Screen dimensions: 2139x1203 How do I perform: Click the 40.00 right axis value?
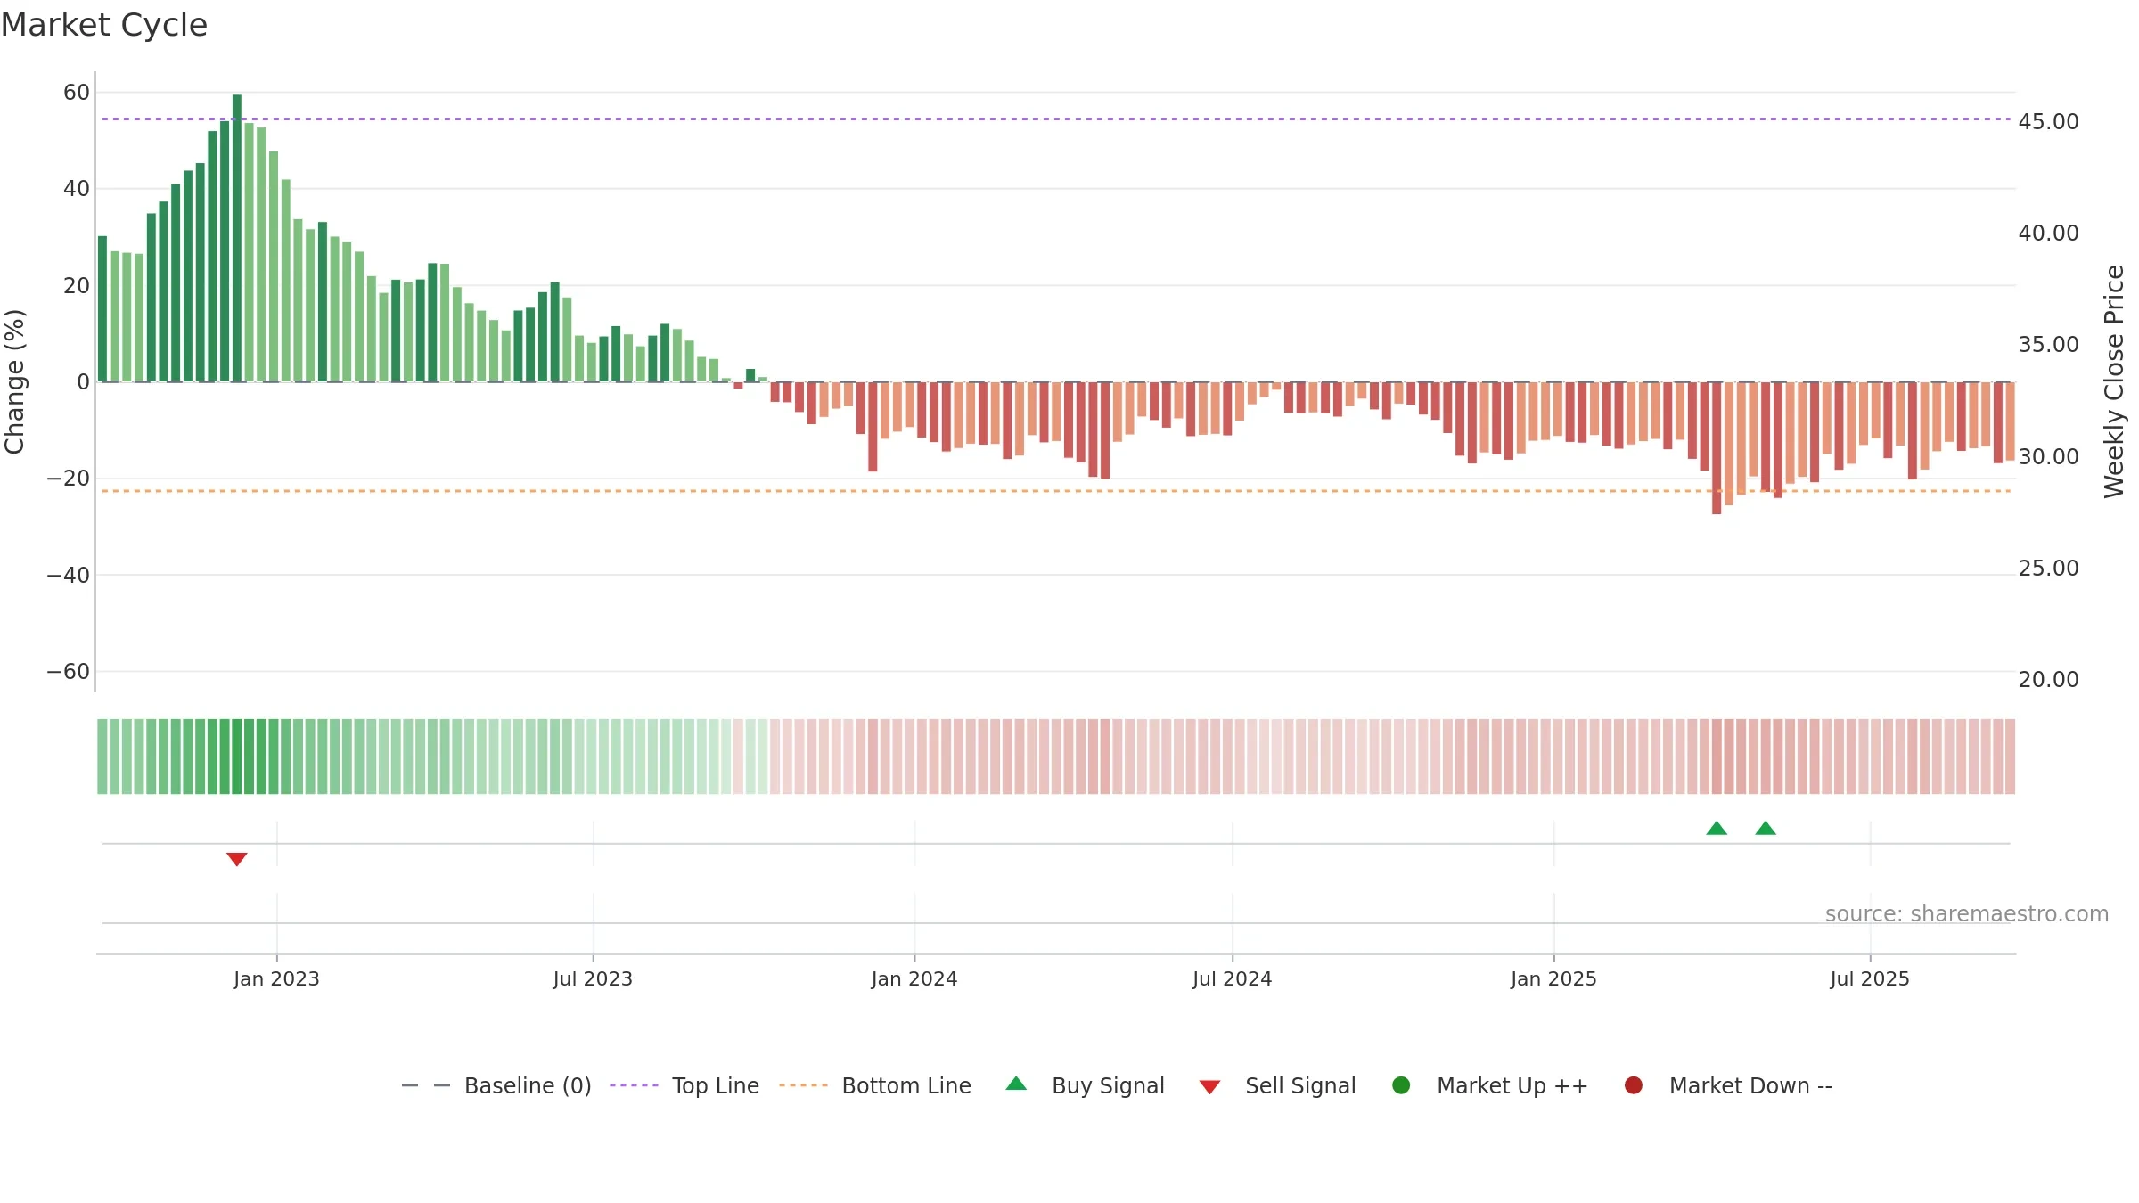point(2048,233)
